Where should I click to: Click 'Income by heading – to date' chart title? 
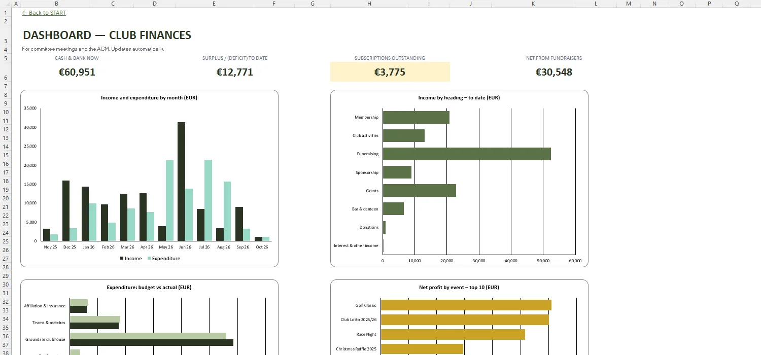pyautogui.click(x=459, y=97)
